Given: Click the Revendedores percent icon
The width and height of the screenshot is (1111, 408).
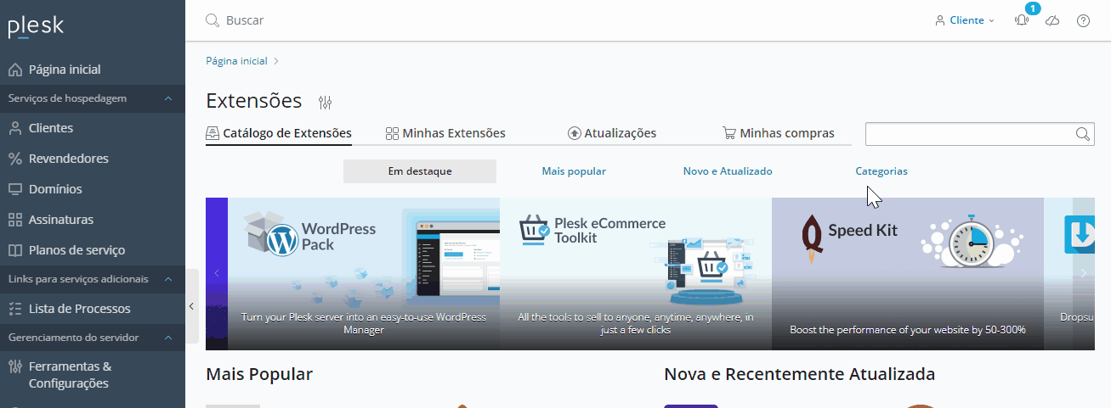Looking at the screenshot, I should point(14,159).
